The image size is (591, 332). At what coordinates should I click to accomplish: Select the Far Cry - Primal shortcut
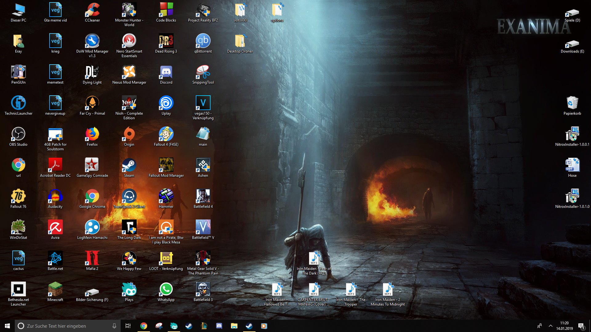click(92, 106)
